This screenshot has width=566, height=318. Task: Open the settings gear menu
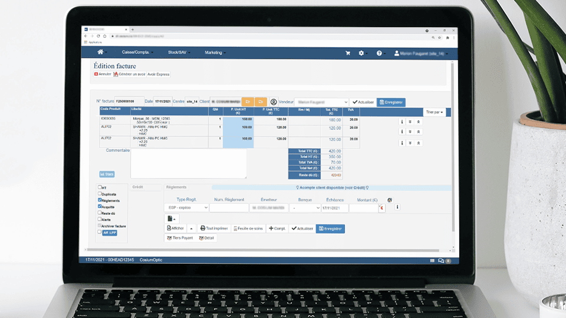pyautogui.click(x=361, y=53)
